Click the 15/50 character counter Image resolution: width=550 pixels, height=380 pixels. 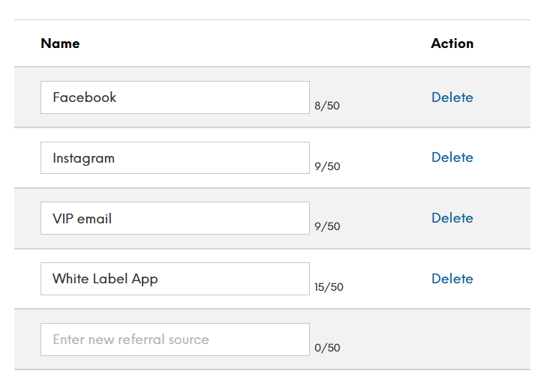(x=329, y=287)
